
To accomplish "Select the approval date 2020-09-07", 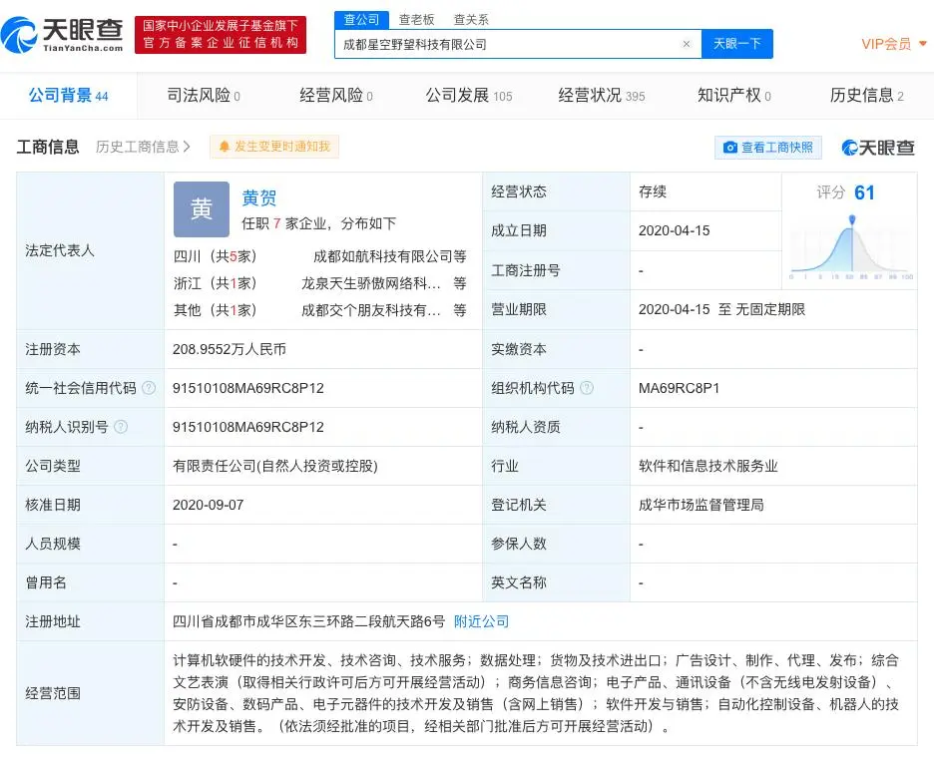I will tap(208, 505).
